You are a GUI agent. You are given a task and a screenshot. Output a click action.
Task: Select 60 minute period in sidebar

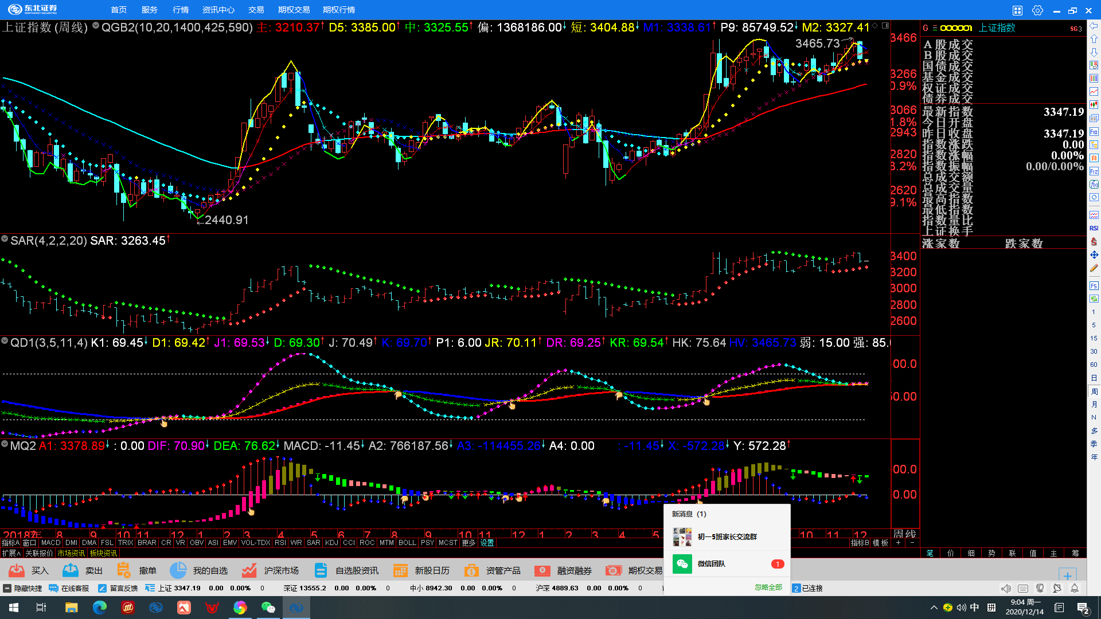(1094, 365)
